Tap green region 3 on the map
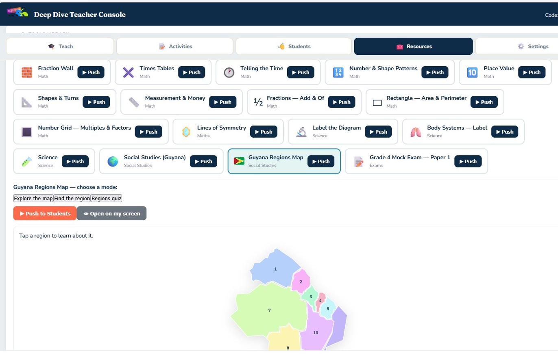Viewport: 558px width, 364px height. pos(310,296)
